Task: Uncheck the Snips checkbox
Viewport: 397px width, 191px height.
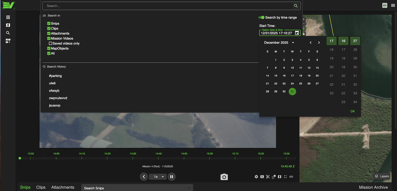Action: click(49, 24)
